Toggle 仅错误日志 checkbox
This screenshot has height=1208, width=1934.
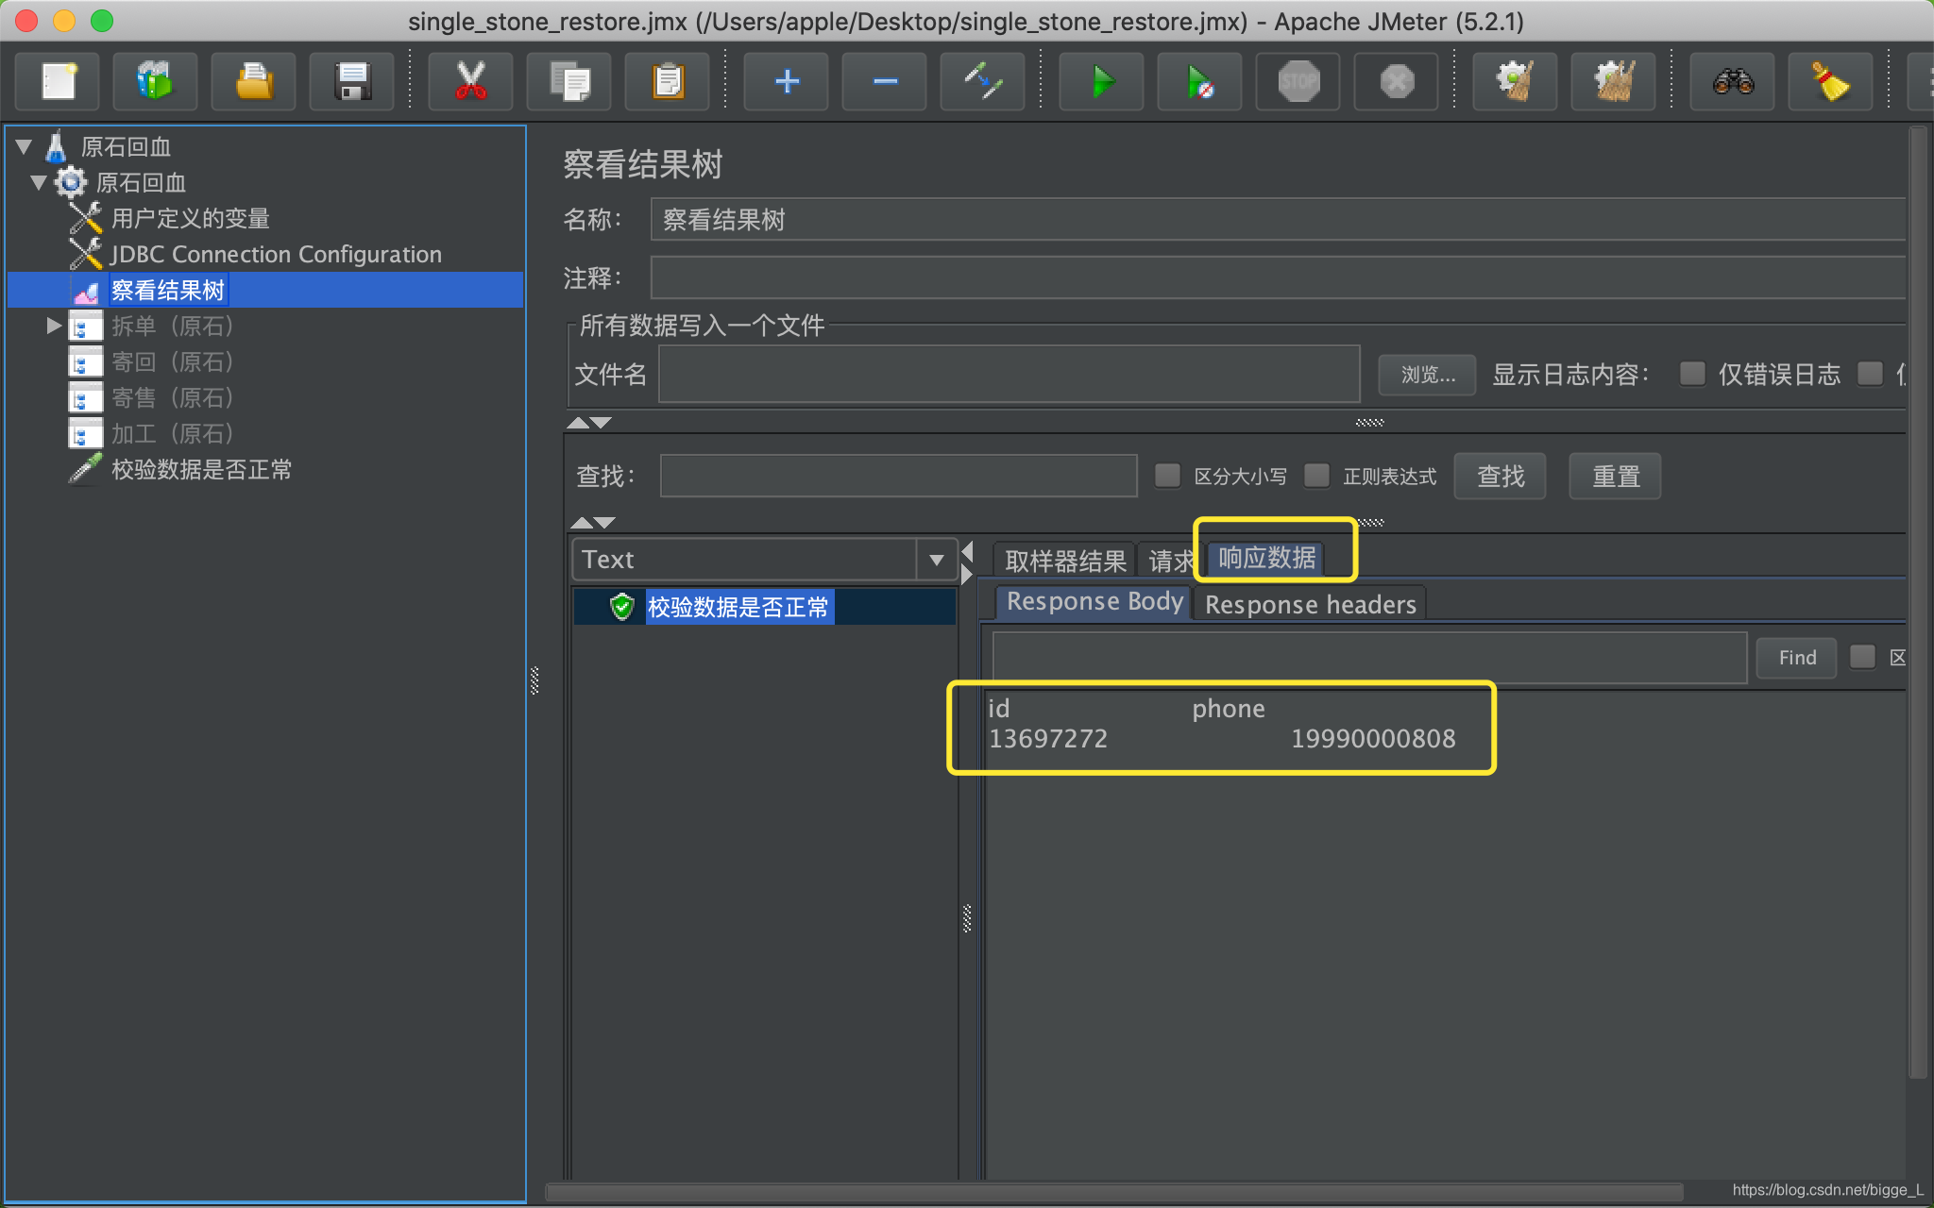[1688, 375]
